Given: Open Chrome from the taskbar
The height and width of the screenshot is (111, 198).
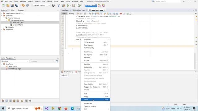Looking at the screenshot, I should 59,108.
